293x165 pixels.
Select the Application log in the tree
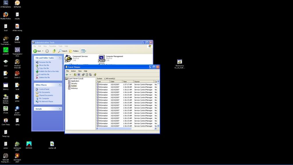click(75, 81)
